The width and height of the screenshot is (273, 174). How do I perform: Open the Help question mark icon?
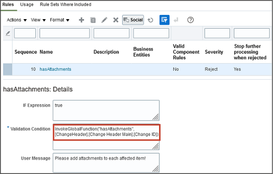point(190,20)
